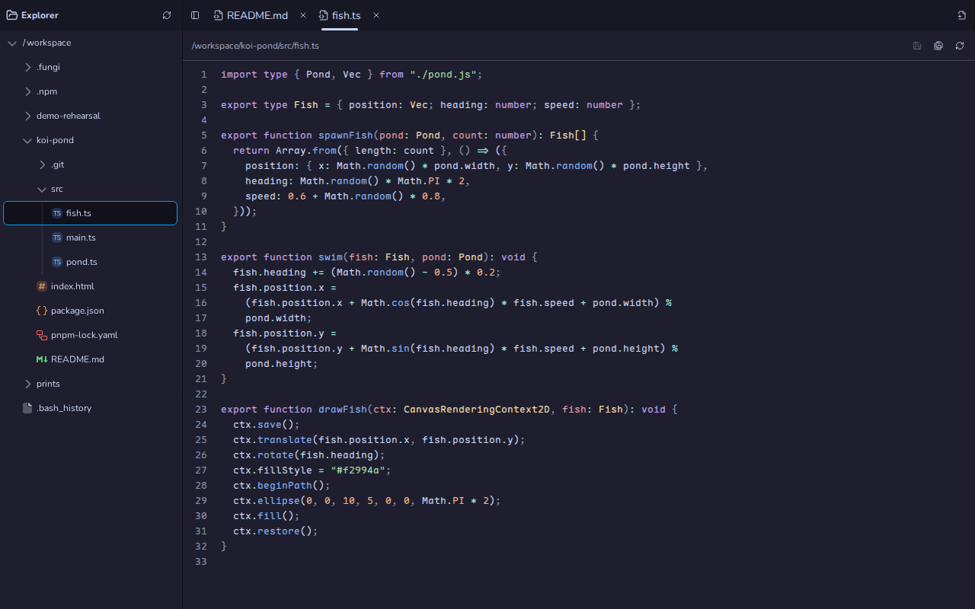Viewport: 975px width, 609px height.
Task: Reload the fish.ts file from disk
Action: pyautogui.click(x=960, y=46)
